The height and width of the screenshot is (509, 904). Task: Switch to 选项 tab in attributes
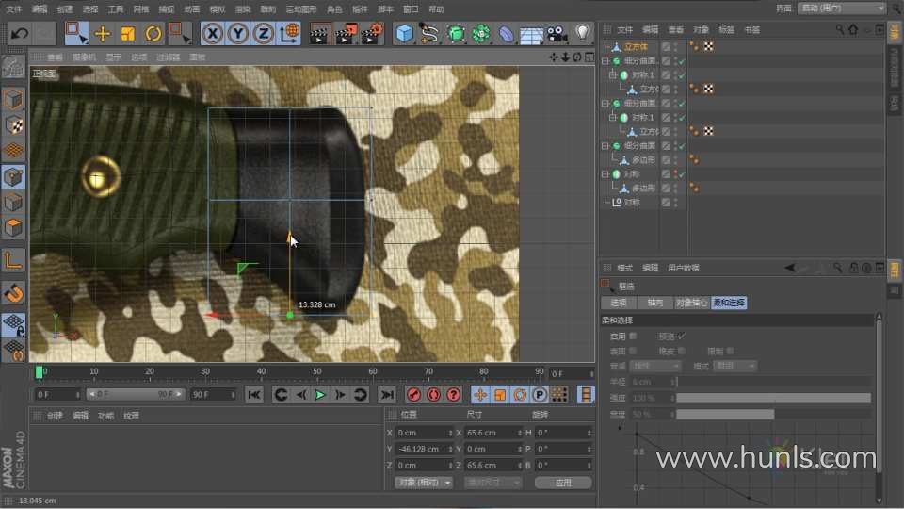point(619,303)
